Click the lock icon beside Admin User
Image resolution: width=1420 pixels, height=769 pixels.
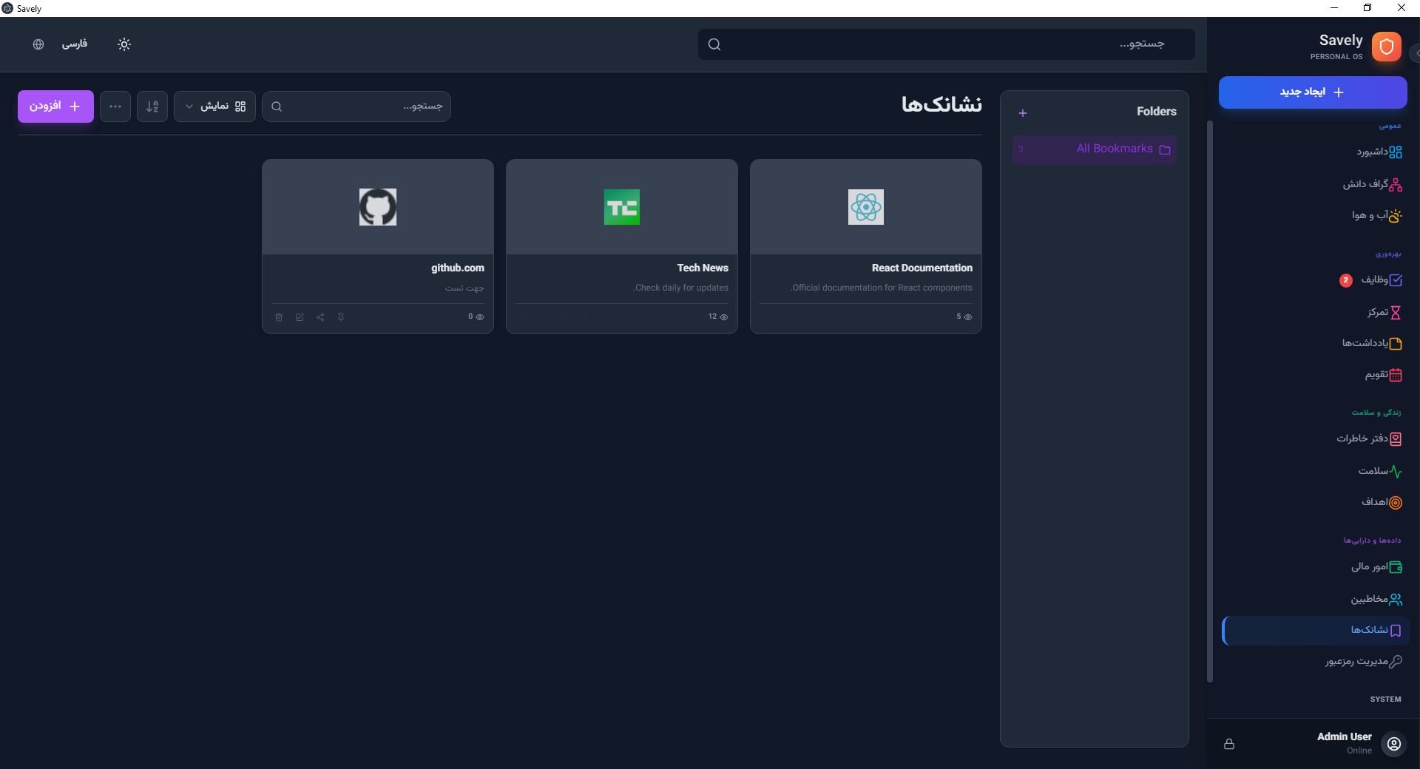click(1229, 744)
